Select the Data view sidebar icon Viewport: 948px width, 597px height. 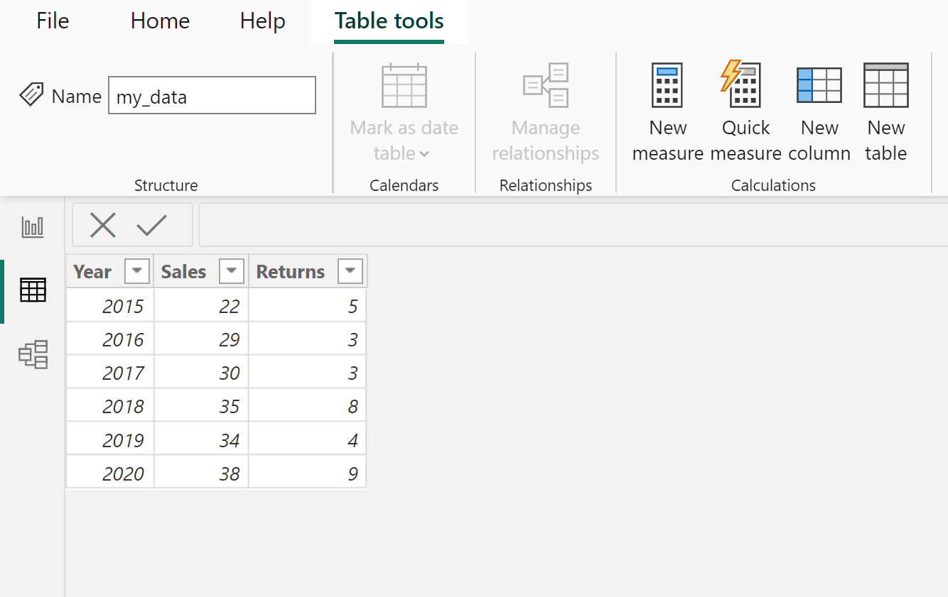[x=32, y=290]
